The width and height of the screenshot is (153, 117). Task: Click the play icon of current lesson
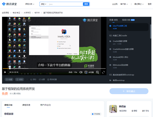(x=110, y=26)
